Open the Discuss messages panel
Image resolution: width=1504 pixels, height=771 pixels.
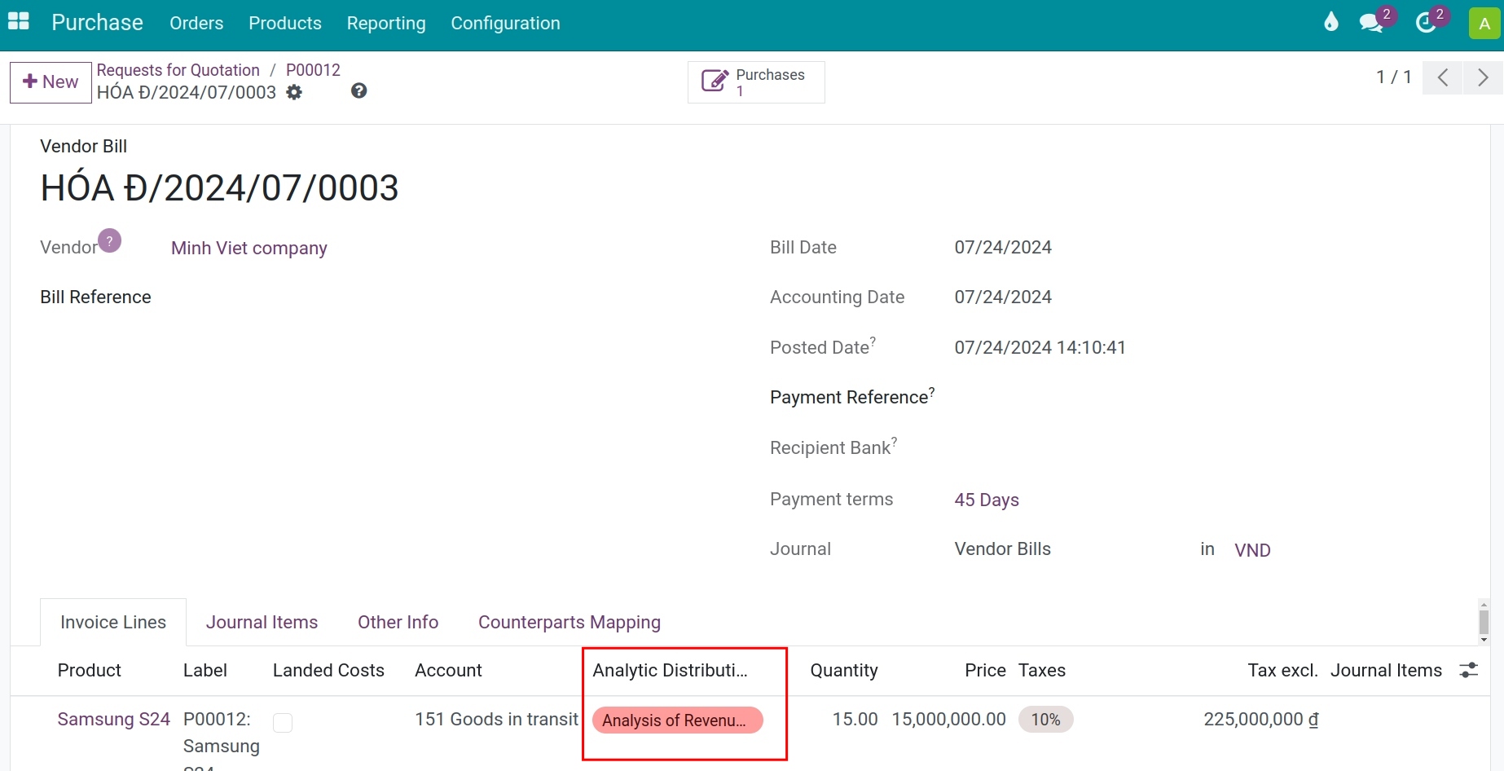1372,22
